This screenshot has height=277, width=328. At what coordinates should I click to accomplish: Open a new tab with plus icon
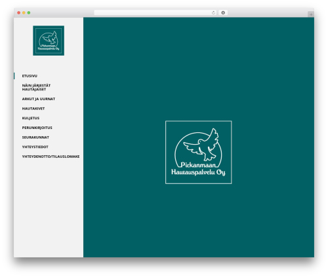311,14
